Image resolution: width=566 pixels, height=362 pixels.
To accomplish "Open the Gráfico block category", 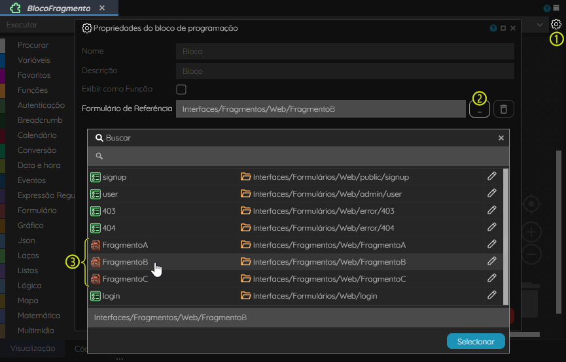I will coord(31,225).
